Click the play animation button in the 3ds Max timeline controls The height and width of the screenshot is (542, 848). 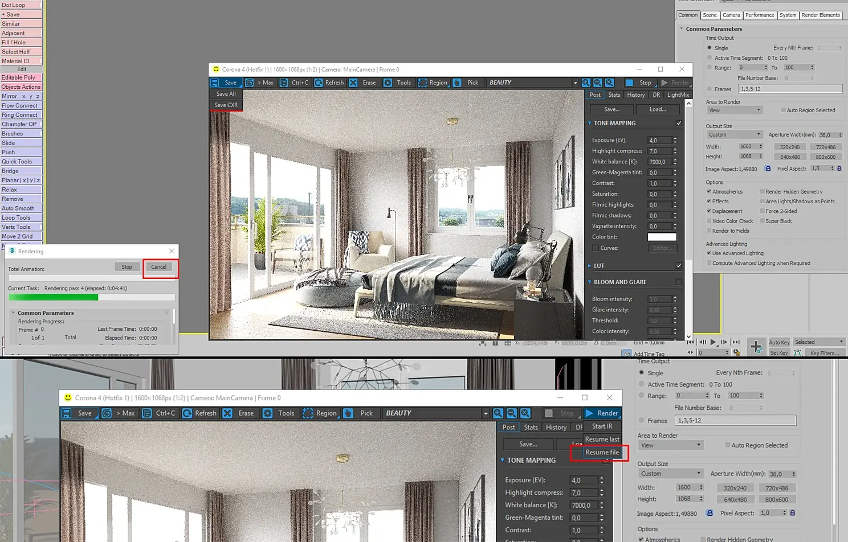tap(713, 342)
